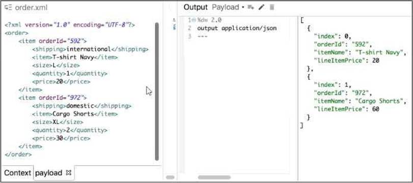The height and width of the screenshot is (183, 413).
Task: Click the tree icon beside order.xml
Action: [x=8, y=8]
